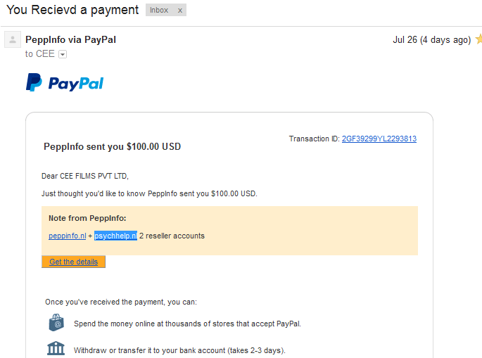
Task: Remove the Inbox label with x
Action: point(180,11)
